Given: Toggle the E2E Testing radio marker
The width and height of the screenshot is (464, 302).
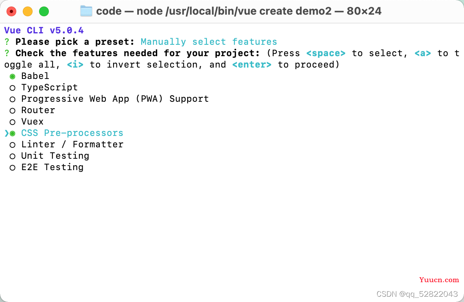Looking at the screenshot, I should pyautogui.click(x=13, y=168).
